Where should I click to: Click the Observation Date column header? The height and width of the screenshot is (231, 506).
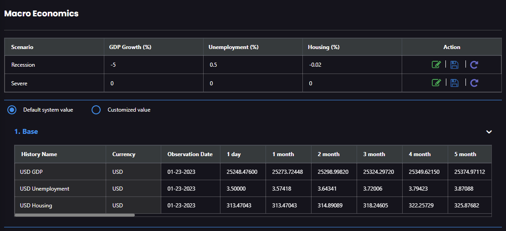190,154
